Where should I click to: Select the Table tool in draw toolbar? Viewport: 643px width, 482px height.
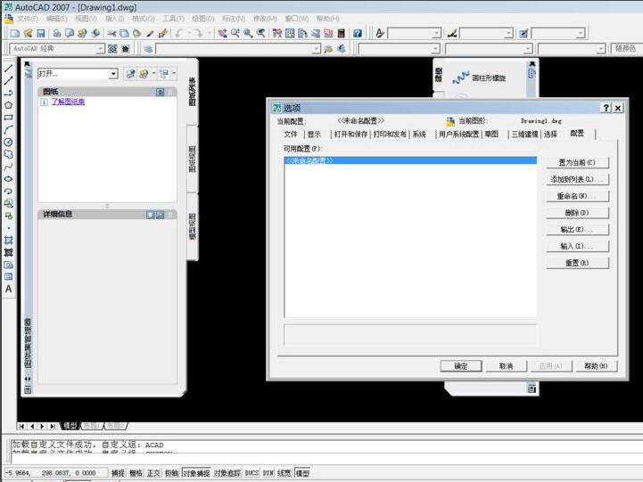[x=8, y=277]
